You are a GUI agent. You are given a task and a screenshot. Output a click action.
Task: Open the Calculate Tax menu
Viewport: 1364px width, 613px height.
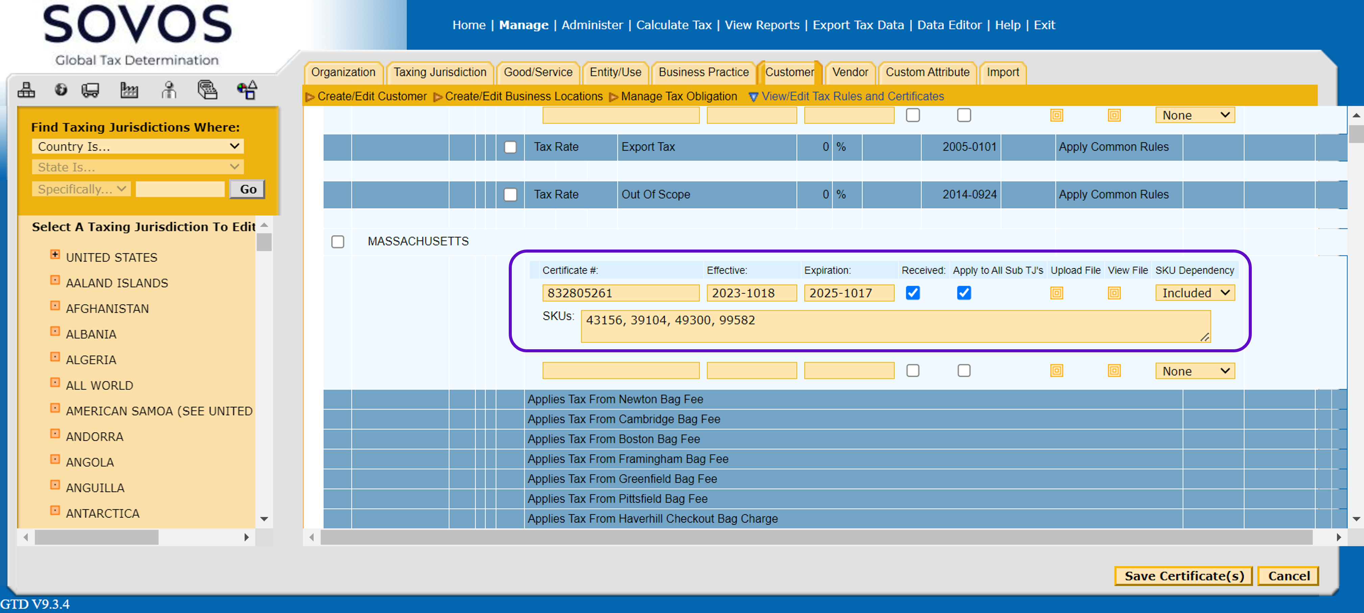[673, 25]
